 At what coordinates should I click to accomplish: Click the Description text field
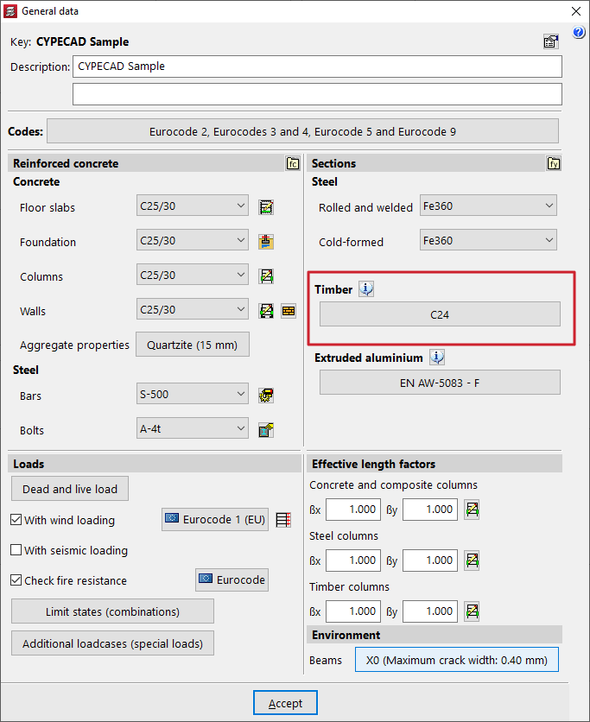pyautogui.click(x=317, y=66)
